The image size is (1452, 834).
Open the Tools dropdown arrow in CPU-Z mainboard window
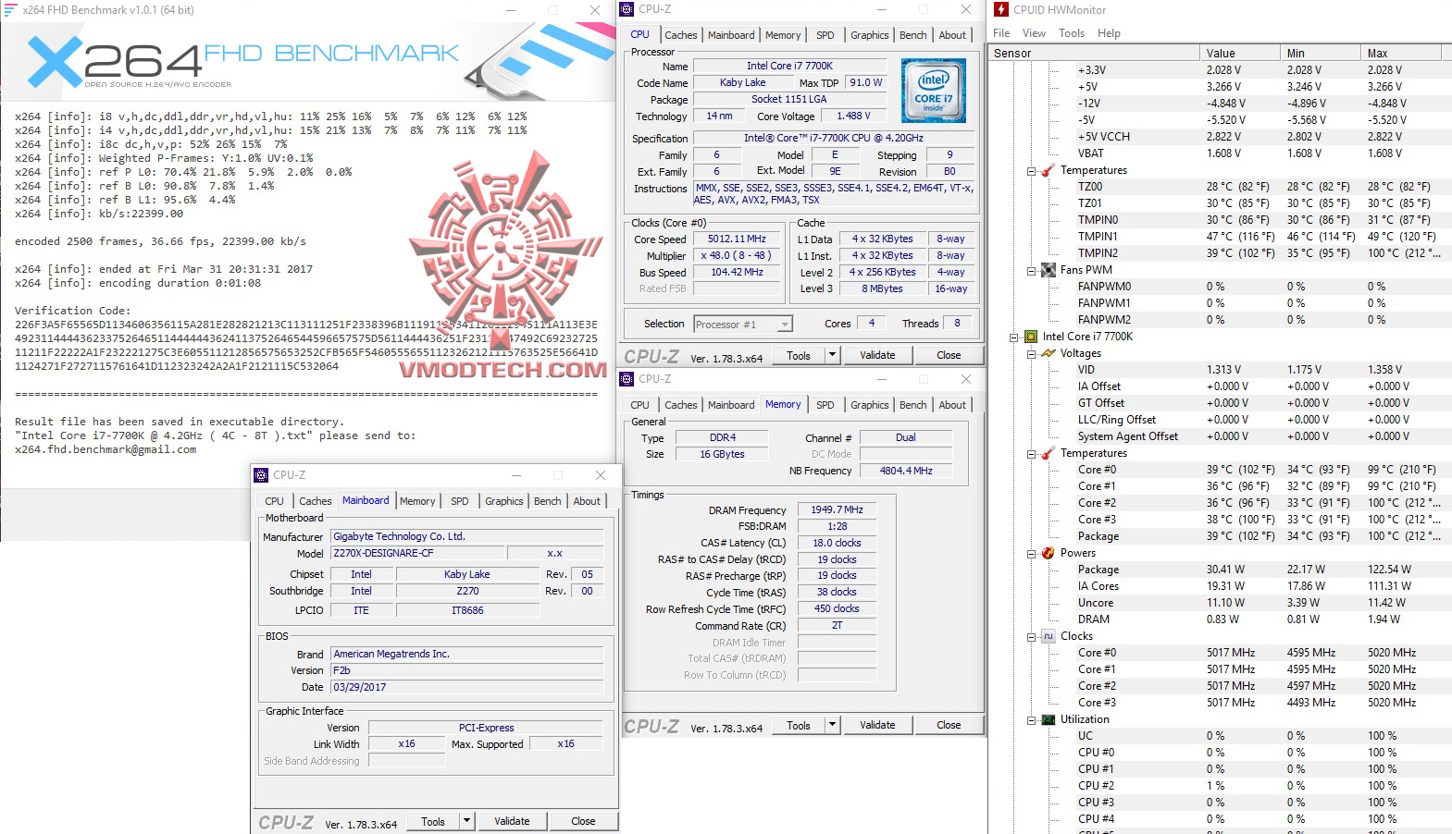(466, 821)
